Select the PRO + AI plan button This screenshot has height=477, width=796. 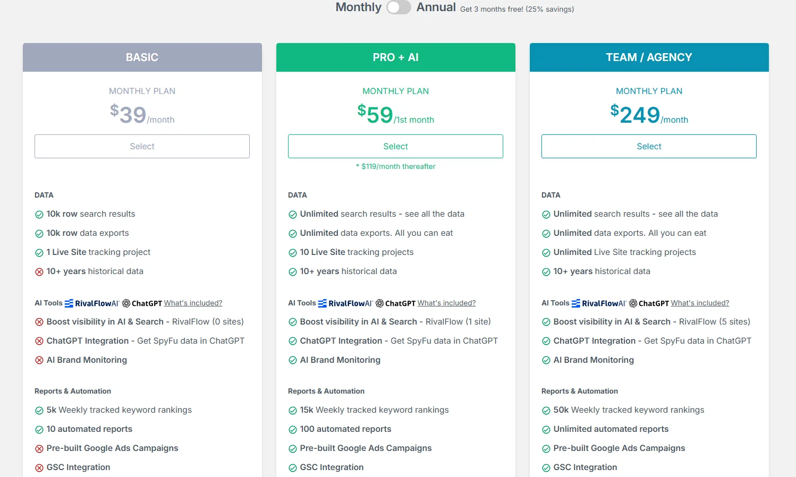coord(395,146)
